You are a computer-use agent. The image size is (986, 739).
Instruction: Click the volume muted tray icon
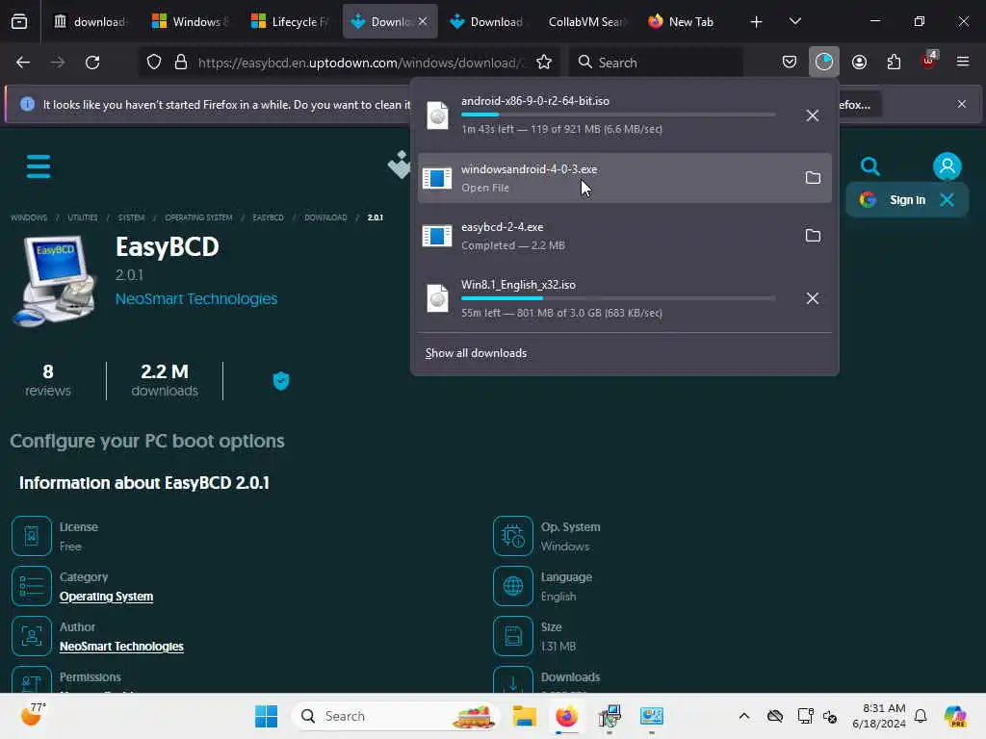tap(831, 716)
